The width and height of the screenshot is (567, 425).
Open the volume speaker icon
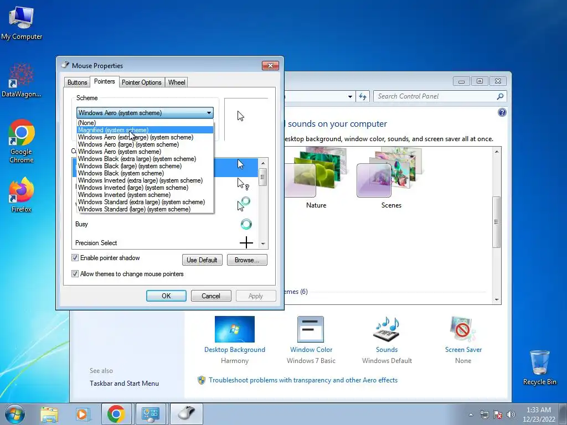tap(511, 414)
